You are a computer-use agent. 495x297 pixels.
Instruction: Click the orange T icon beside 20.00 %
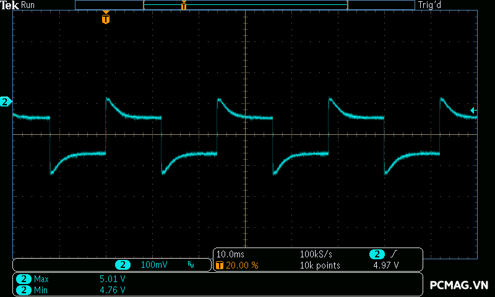(220, 265)
